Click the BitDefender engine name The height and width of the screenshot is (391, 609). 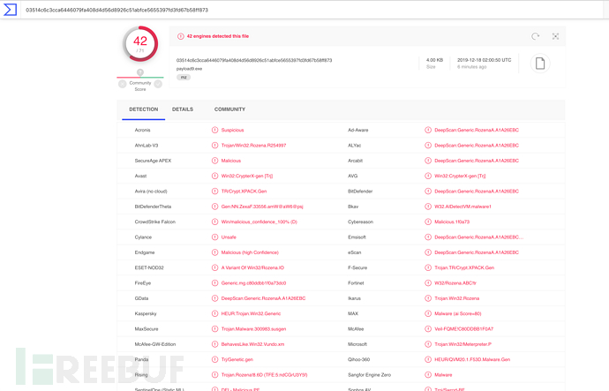pos(360,192)
